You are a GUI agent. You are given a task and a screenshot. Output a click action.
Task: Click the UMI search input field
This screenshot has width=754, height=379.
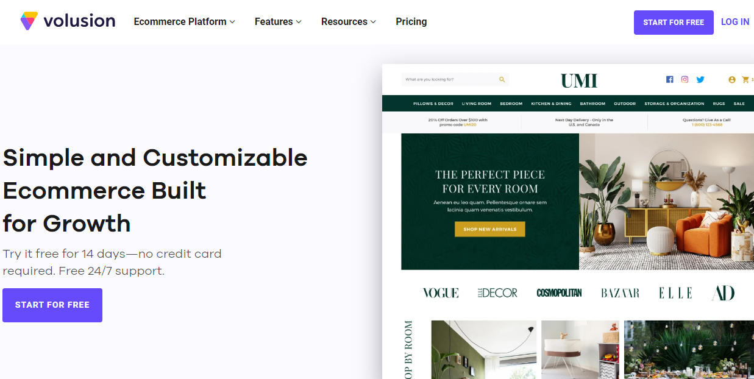coord(451,79)
